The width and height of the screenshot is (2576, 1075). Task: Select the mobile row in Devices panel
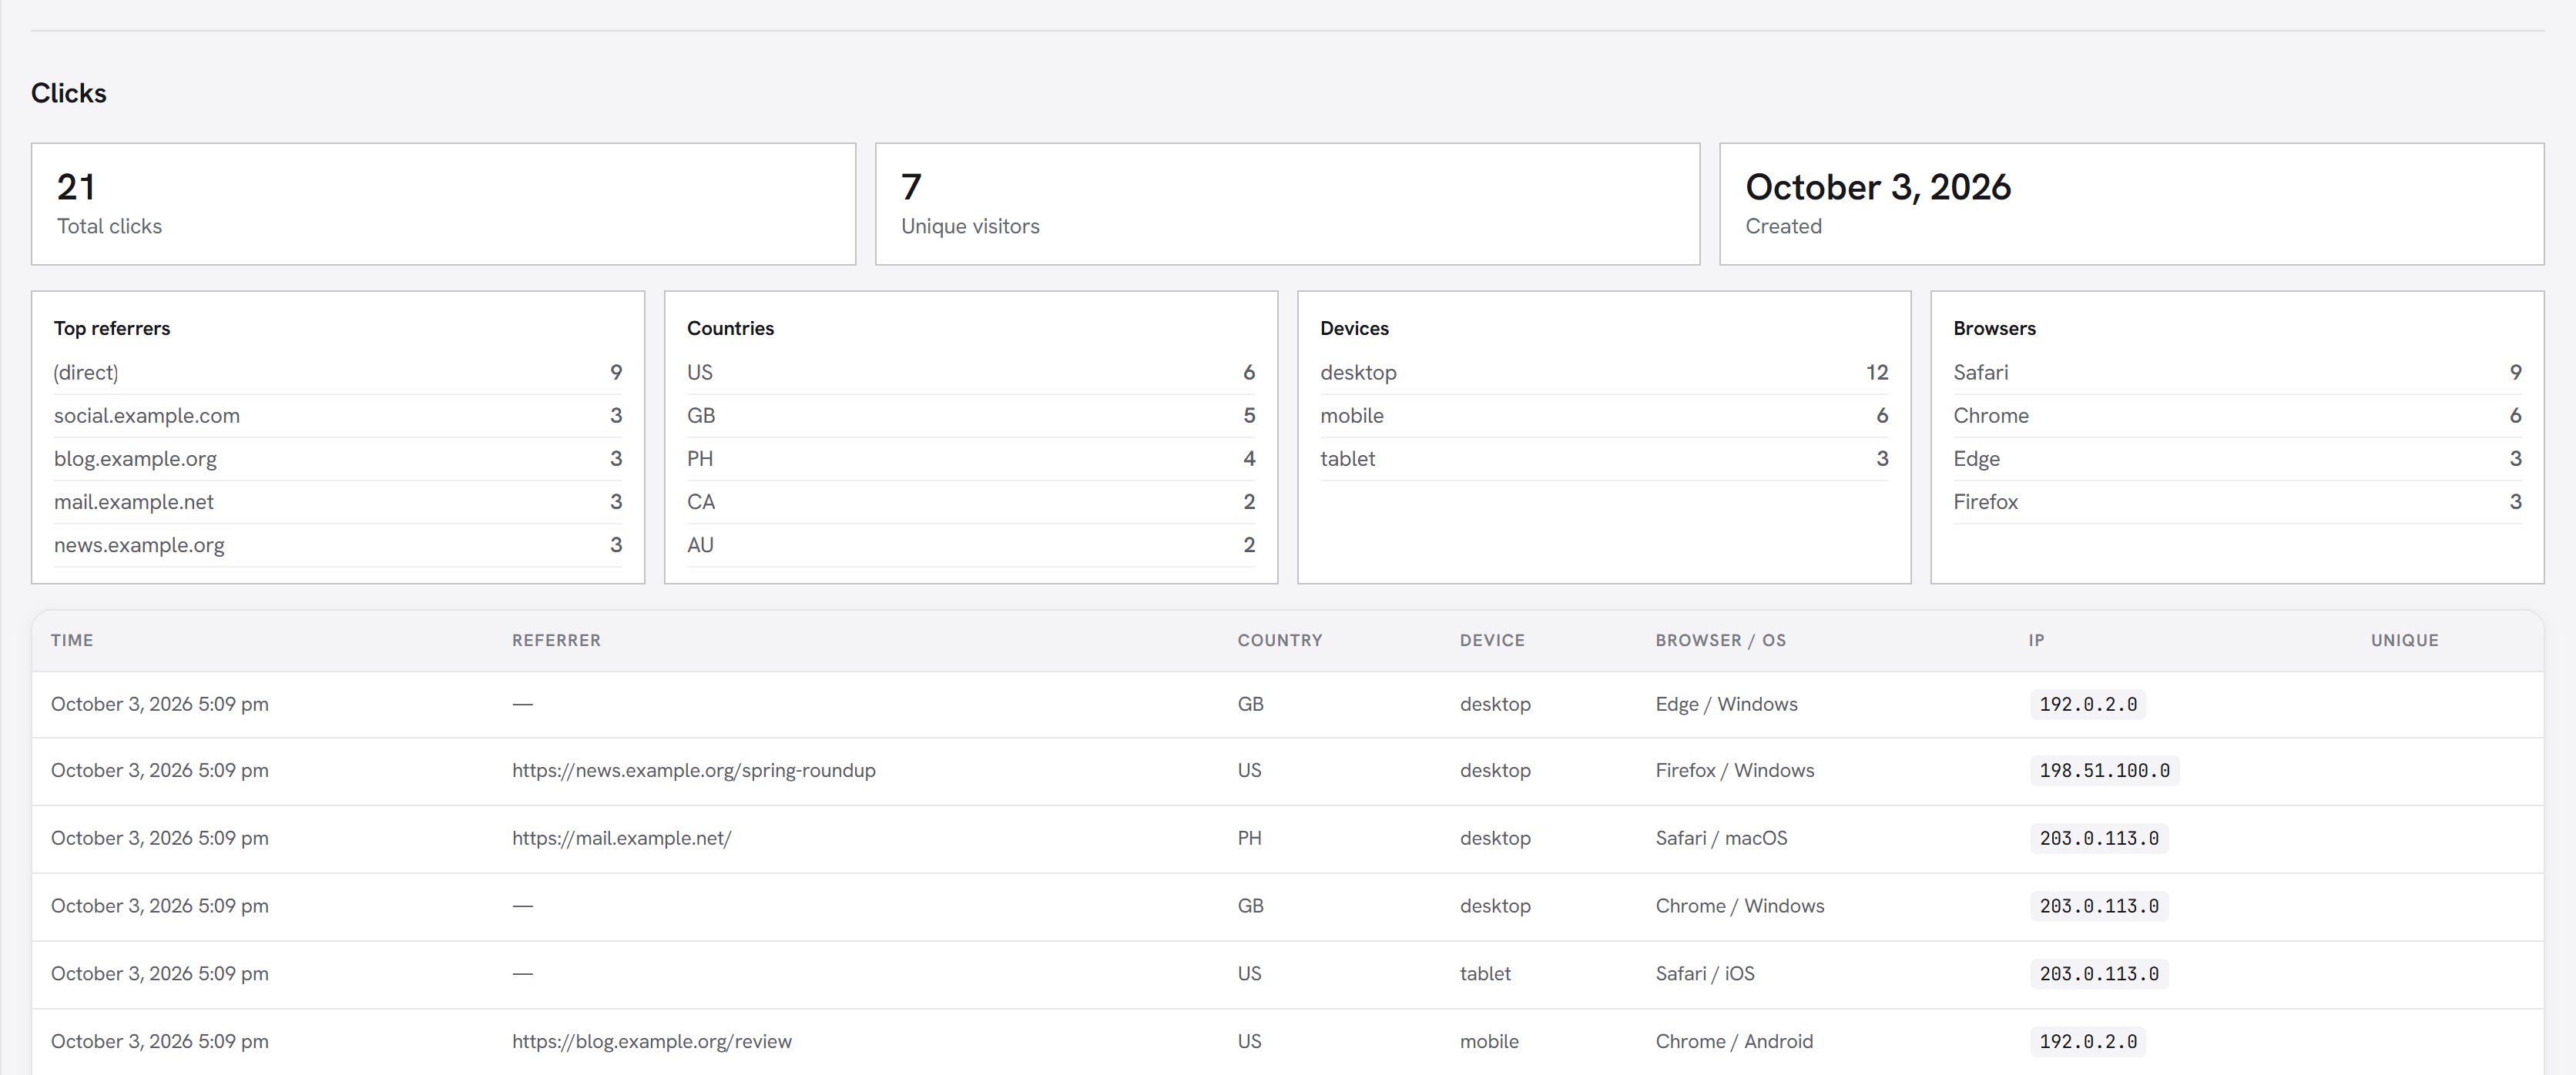tap(1604, 415)
